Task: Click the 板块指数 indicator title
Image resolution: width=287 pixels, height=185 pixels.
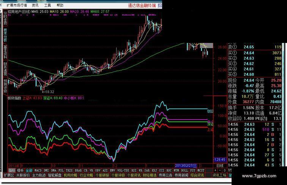Action: coord(14,98)
